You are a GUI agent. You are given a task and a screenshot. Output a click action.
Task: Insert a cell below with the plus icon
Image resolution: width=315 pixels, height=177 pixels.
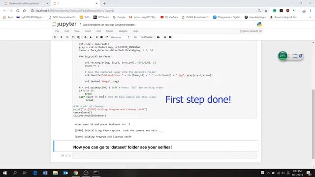point(61,37)
